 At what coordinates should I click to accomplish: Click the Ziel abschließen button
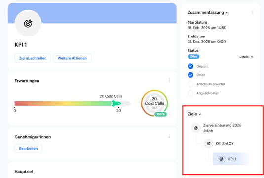click(33, 58)
